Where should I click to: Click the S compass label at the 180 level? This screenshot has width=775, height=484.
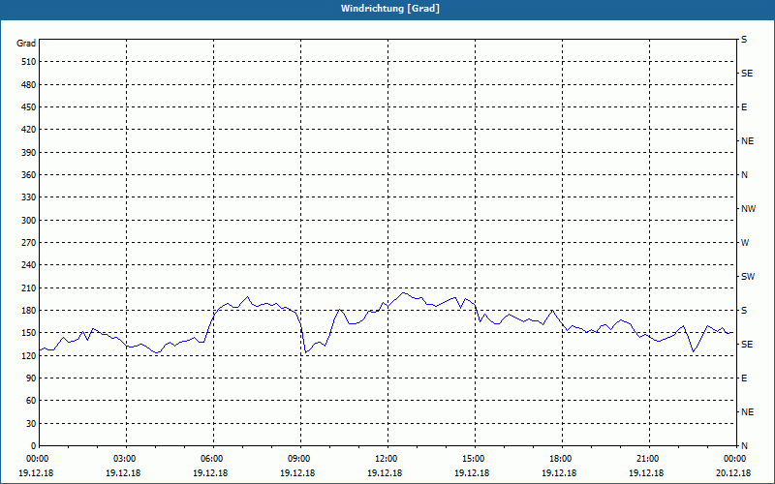[744, 311]
